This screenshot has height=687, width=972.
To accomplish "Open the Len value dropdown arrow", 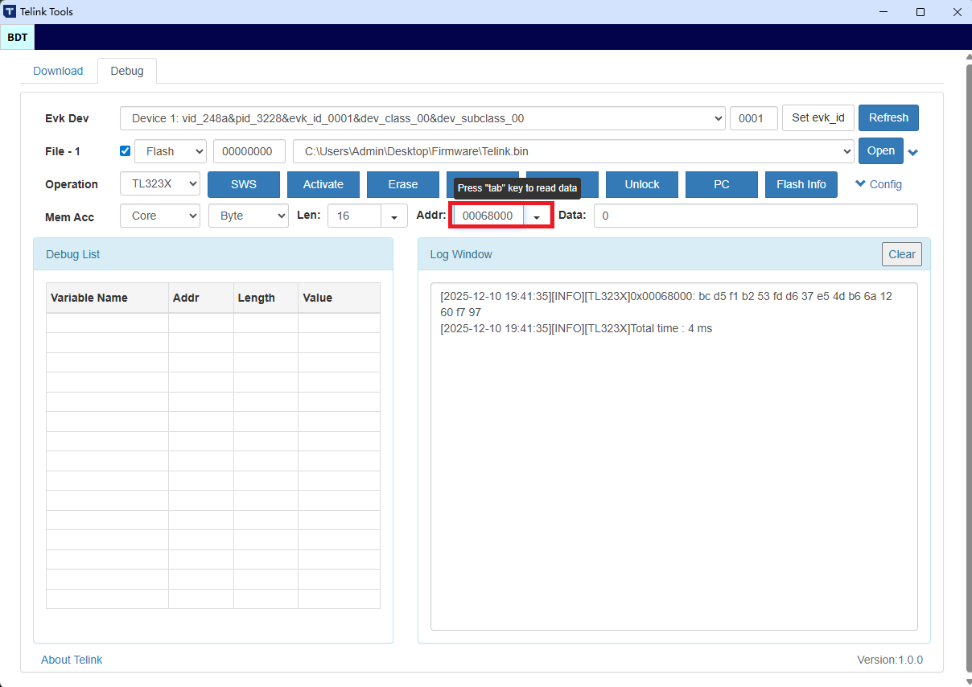I will click(x=394, y=216).
